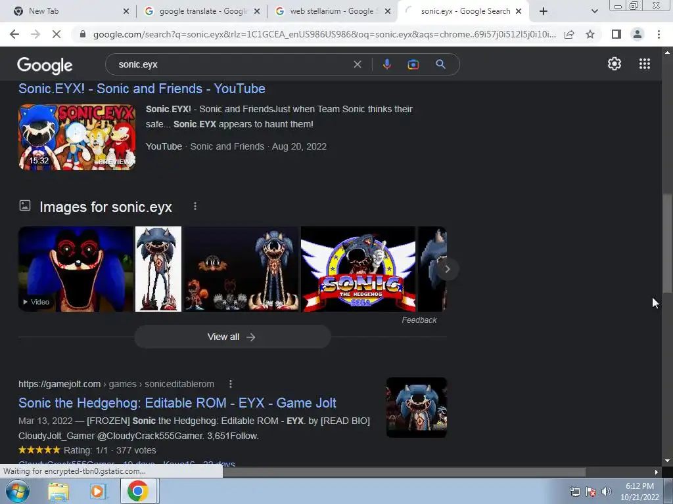673x504 pixels.
Task: Open site info lock icon
Action: coord(83,34)
